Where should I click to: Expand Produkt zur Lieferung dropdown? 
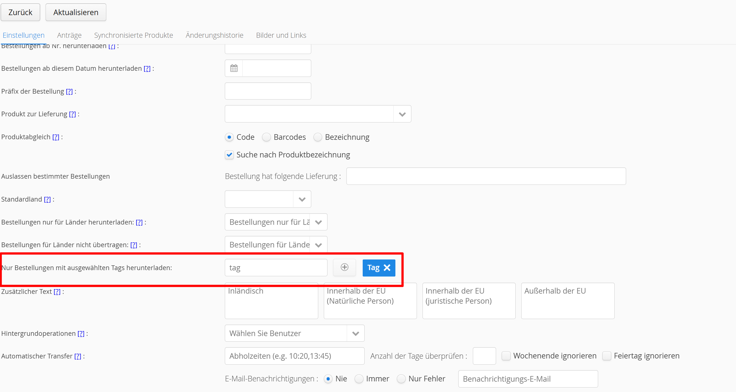point(402,114)
